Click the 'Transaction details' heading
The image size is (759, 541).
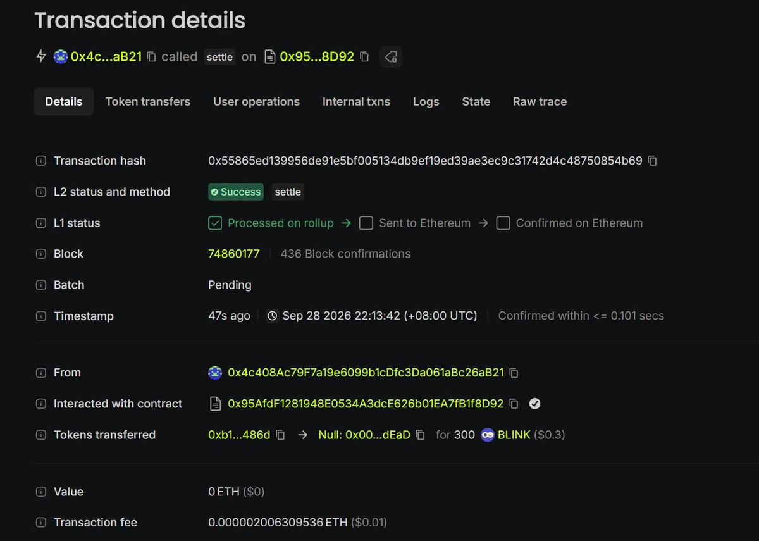click(x=140, y=20)
